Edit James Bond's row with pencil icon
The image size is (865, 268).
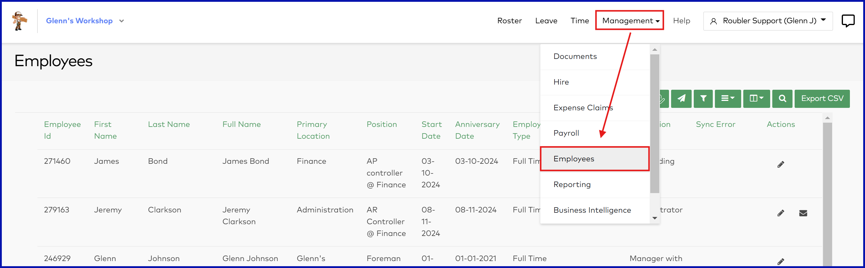pos(781,165)
